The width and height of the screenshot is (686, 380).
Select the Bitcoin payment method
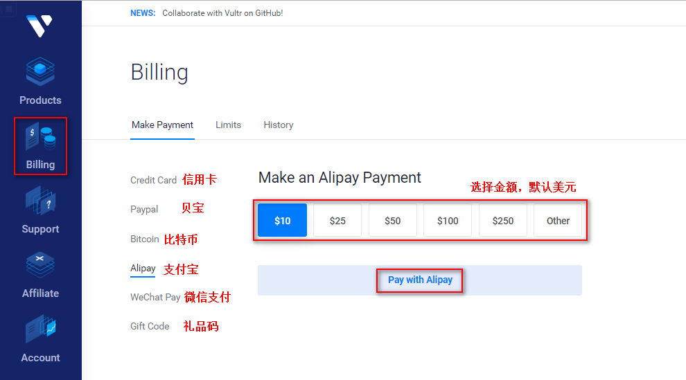point(144,239)
